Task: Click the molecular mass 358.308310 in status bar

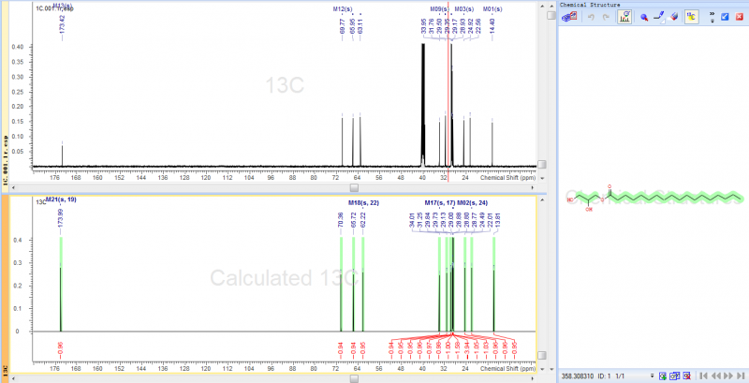Action: [x=578, y=376]
